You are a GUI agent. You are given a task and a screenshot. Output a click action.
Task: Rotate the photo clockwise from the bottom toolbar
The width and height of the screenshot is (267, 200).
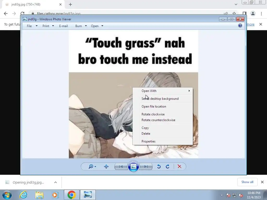tap(168, 166)
